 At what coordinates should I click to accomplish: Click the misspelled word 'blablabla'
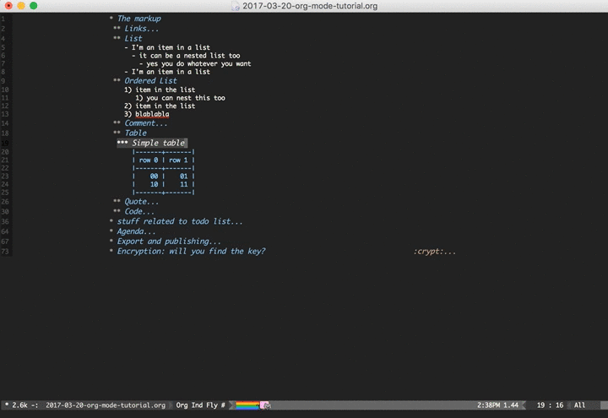(x=152, y=114)
